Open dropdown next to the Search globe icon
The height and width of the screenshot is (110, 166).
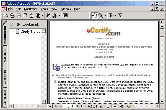pos(42,16)
